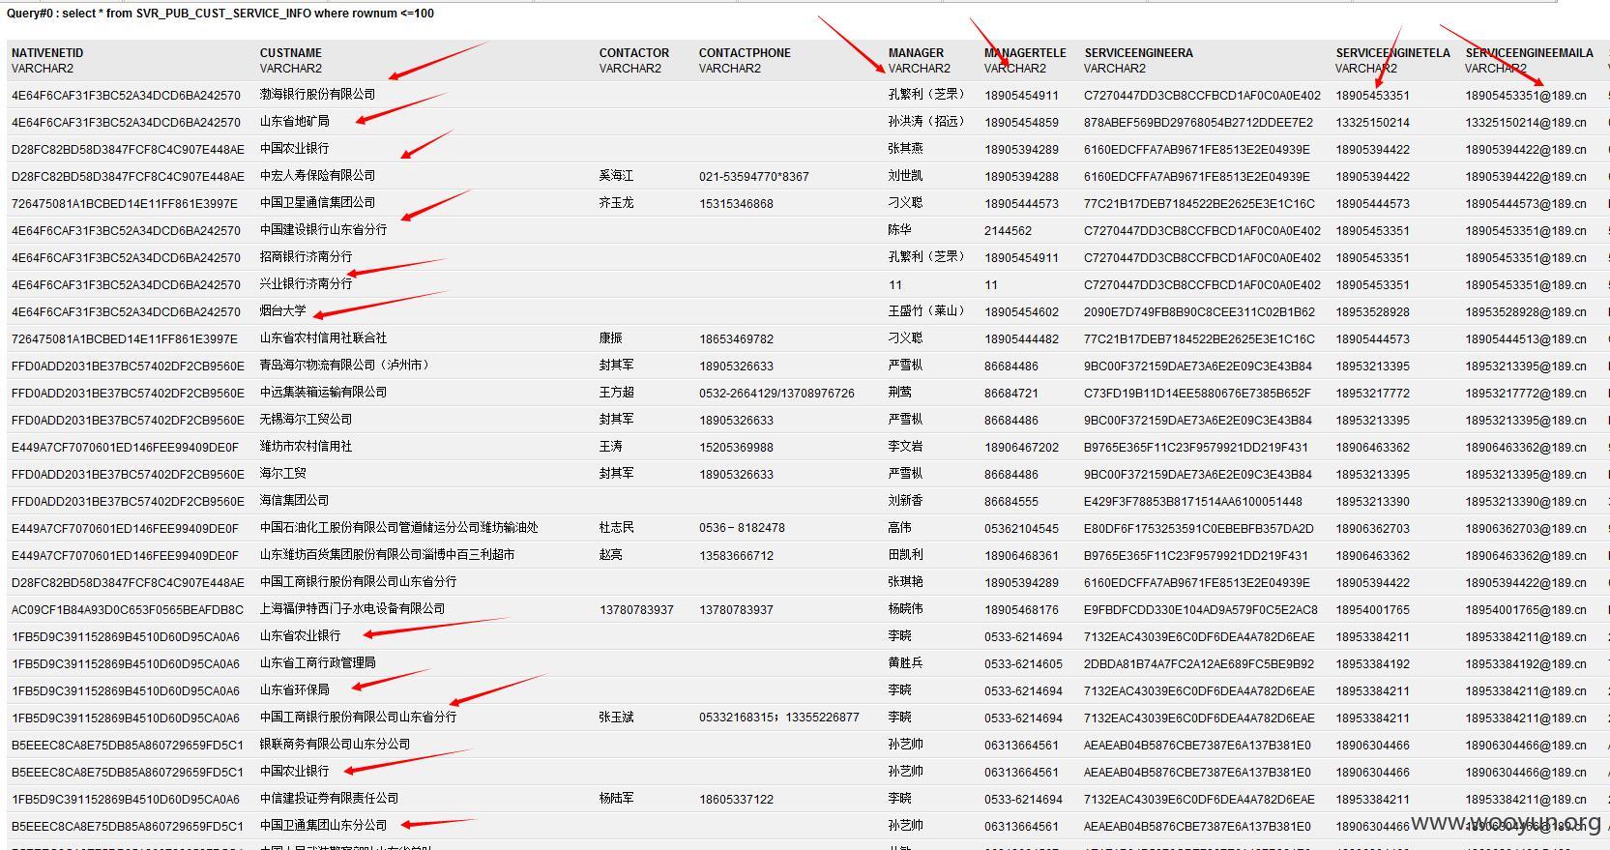Click customer name 山东省农村信用社联合社
The image size is (1610, 850).
pyautogui.click(x=323, y=337)
